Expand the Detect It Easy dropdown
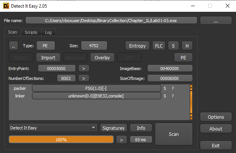This screenshot has height=153, width=236. (53, 128)
